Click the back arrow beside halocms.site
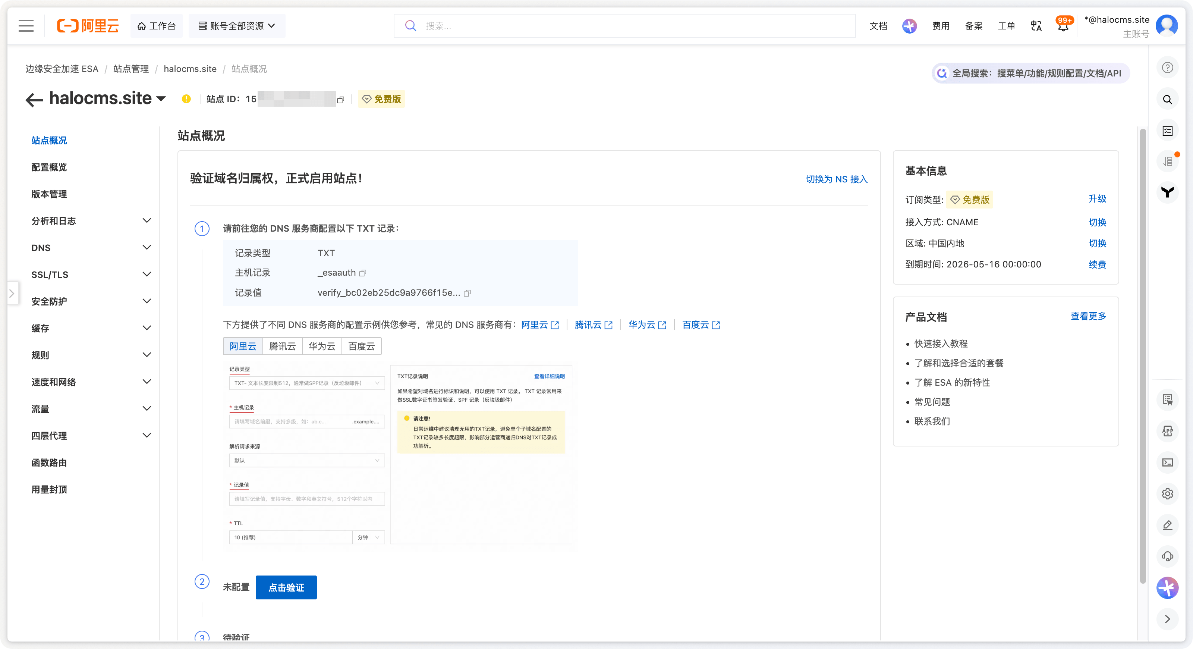The height and width of the screenshot is (649, 1193). click(x=34, y=99)
